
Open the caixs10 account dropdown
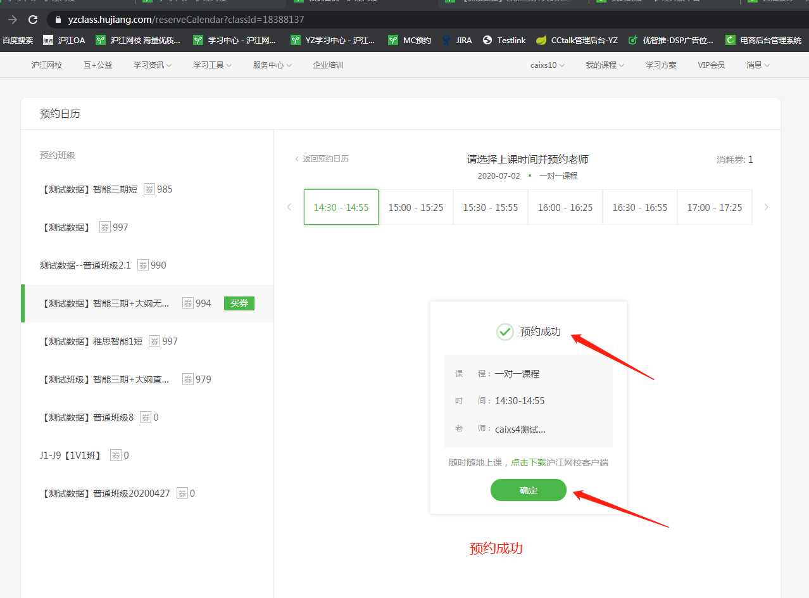click(548, 65)
